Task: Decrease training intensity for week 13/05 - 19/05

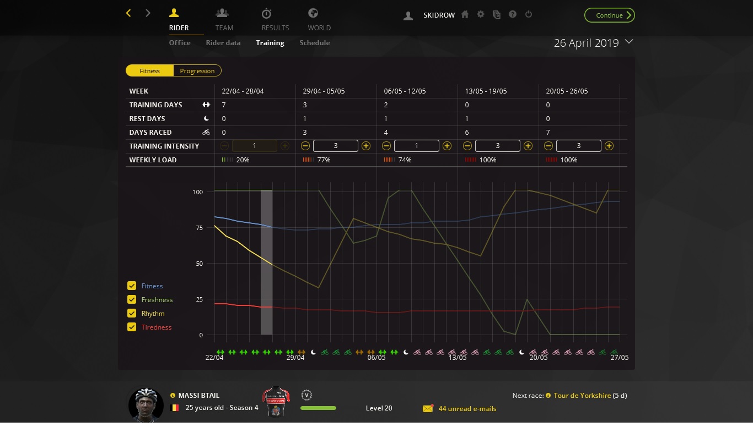Action: tap(467, 146)
